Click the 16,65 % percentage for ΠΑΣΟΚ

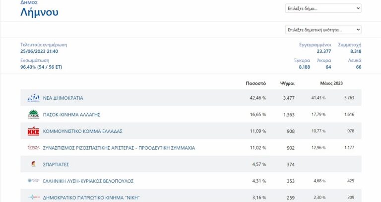point(258,115)
